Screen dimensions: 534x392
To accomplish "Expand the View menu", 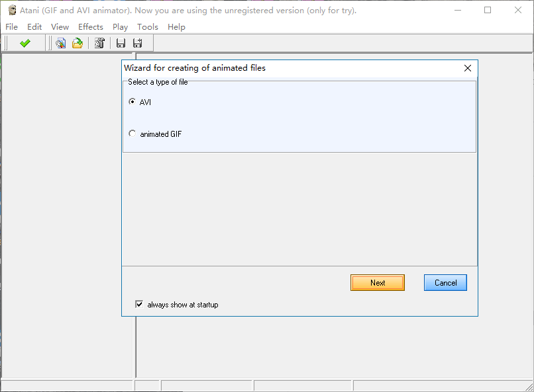I will [x=60, y=27].
